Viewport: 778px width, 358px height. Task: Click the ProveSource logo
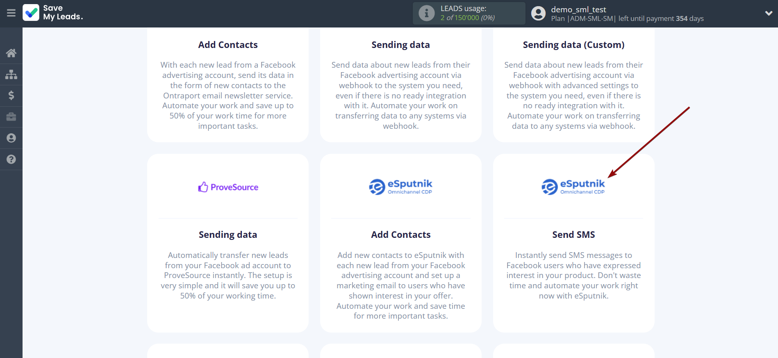coord(228,187)
